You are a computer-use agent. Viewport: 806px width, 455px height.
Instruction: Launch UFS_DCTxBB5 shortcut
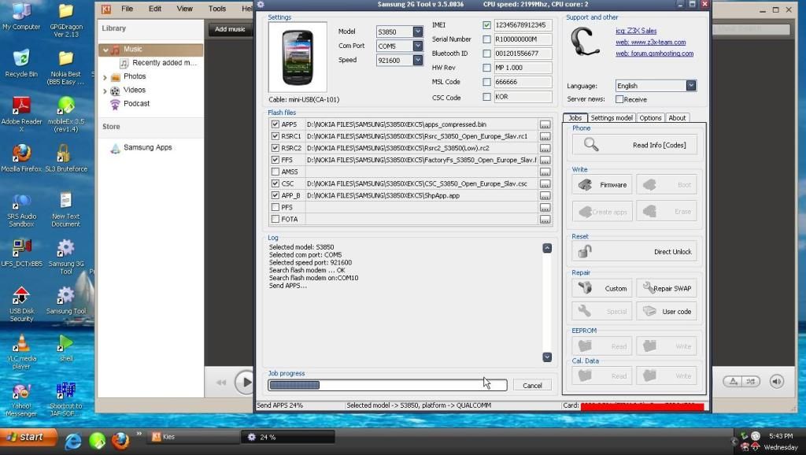pyautogui.click(x=21, y=253)
